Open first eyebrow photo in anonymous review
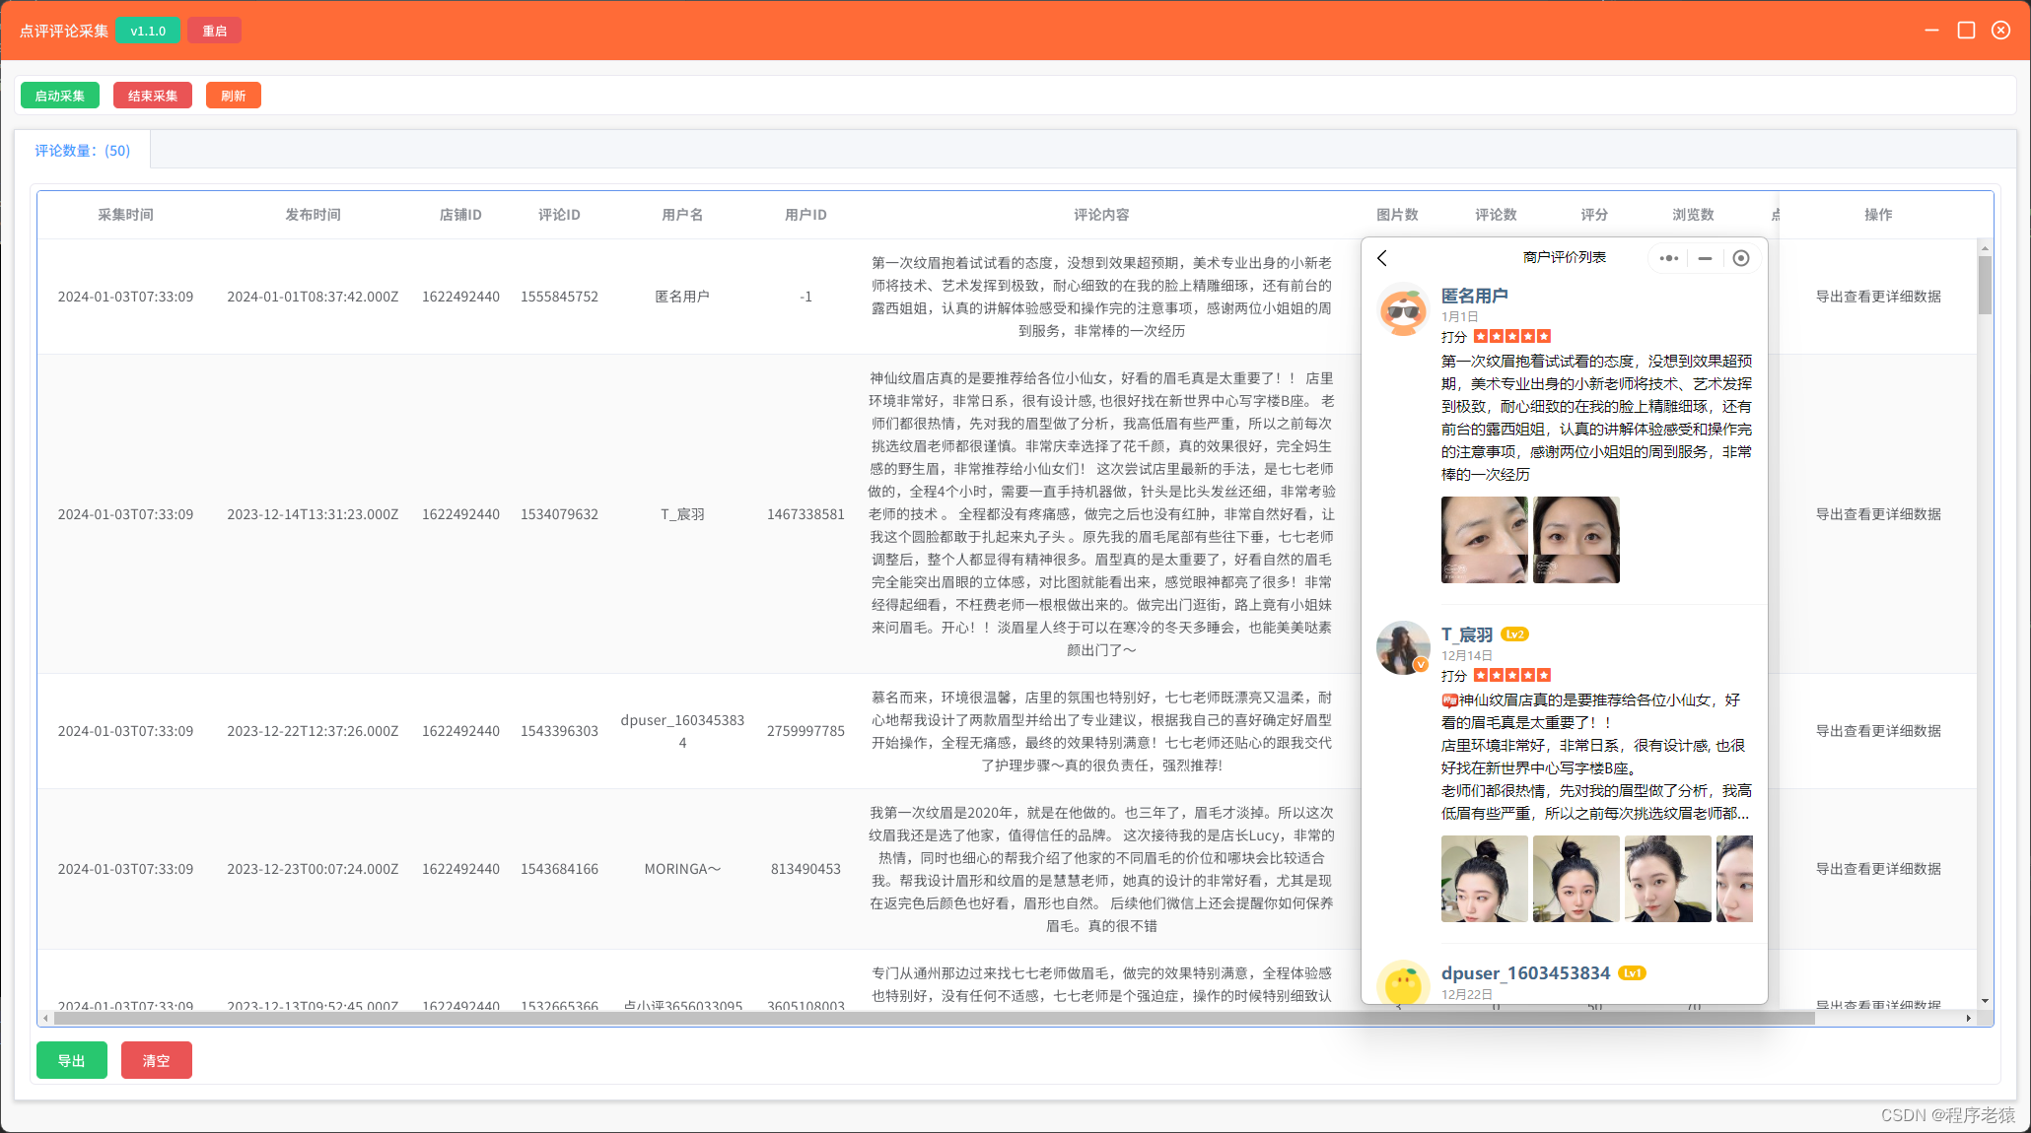The width and height of the screenshot is (2031, 1133). (x=1484, y=540)
